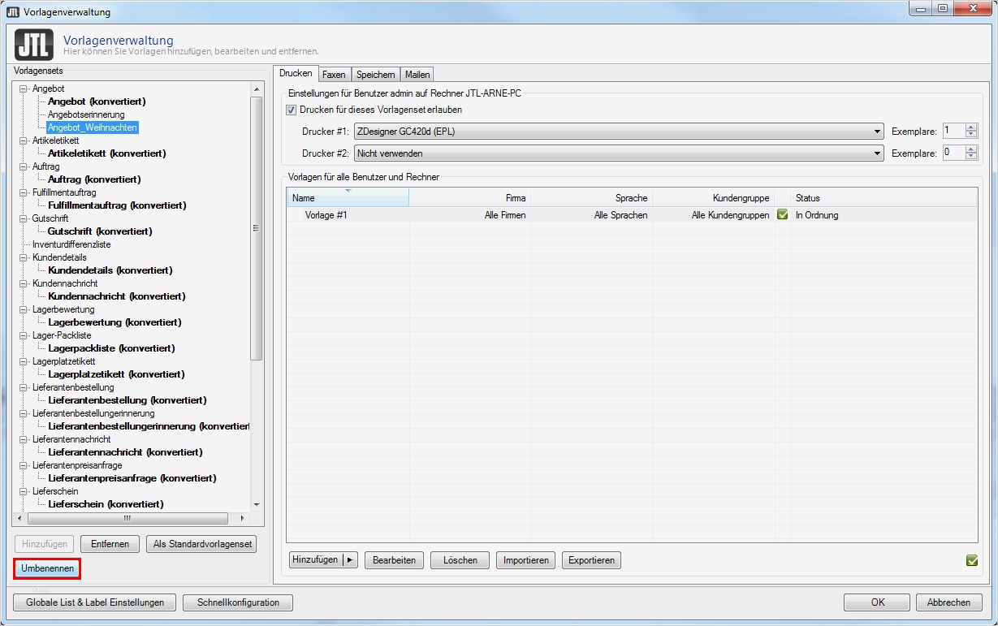The image size is (998, 626).
Task: Select 'Angebot_Weihnachten' in the tree
Action: click(x=93, y=127)
